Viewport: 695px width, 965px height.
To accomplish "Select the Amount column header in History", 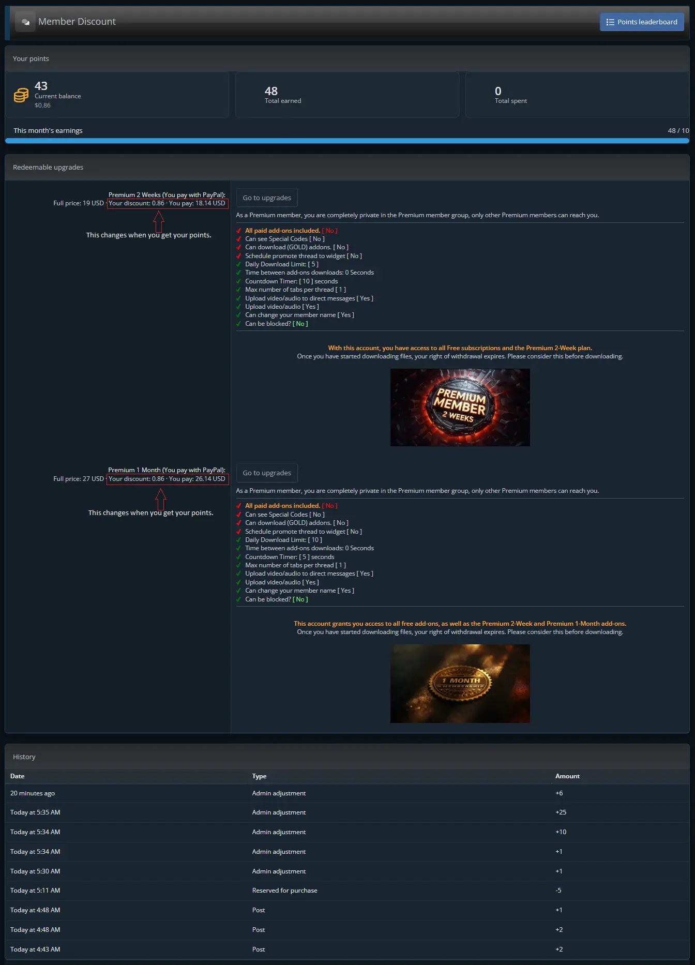I will pyautogui.click(x=567, y=776).
